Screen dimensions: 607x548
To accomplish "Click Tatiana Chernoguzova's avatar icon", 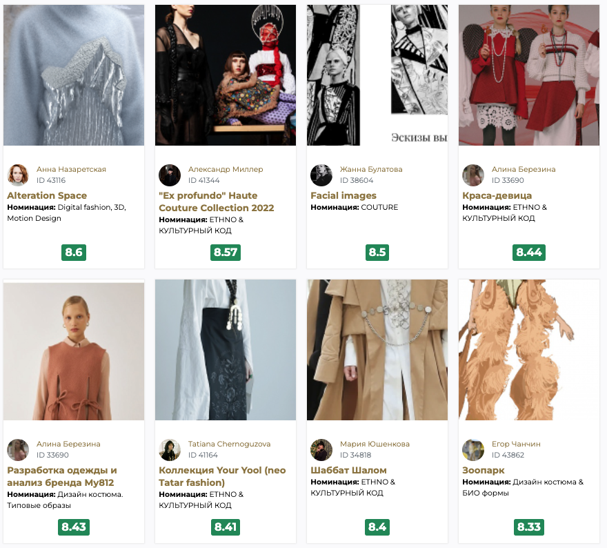I will pyautogui.click(x=170, y=450).
